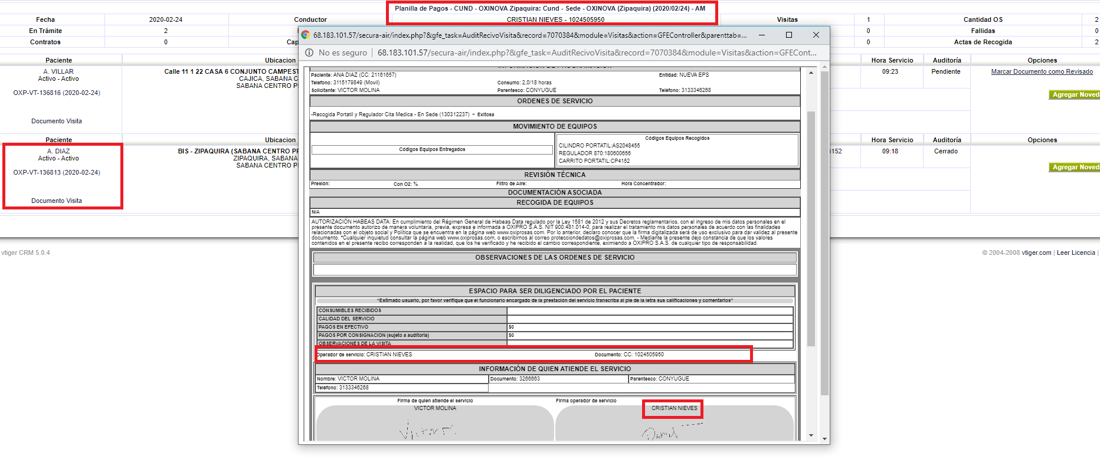Click the Cantidad OS summary label
The height and width of the screenshot is (459, 1100).
[983, 19]
